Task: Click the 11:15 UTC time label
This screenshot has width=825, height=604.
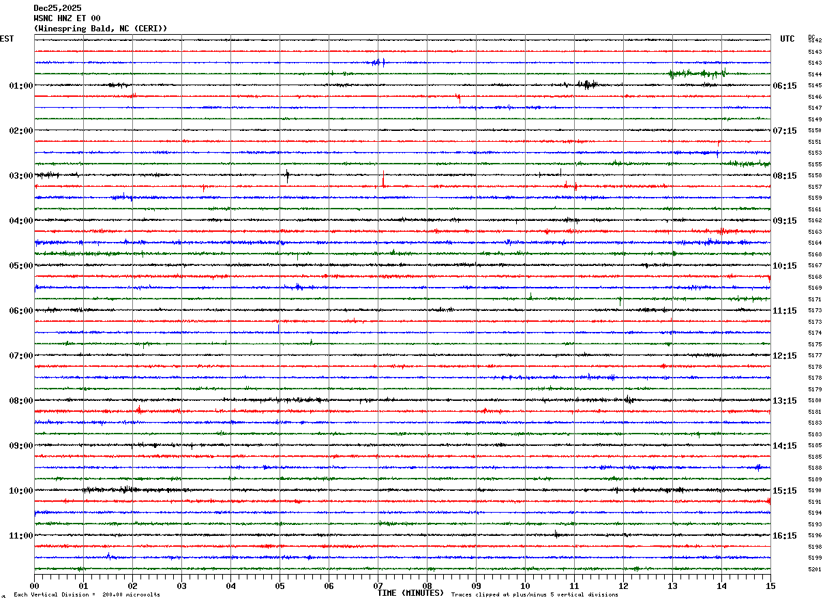Action: [785, 311]
